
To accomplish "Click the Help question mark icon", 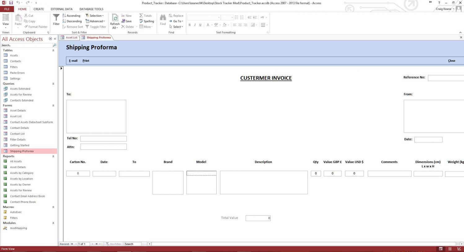I will click(x=439, y=3).
